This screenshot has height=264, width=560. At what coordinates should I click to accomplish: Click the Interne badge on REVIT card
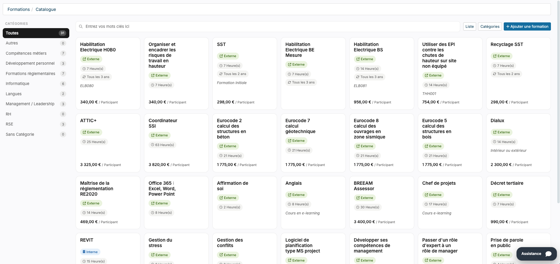[90, 252]
